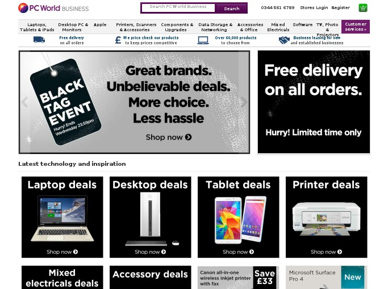
Task: Open the Laptop deals laptop image
Action: [x=62, y=219]
